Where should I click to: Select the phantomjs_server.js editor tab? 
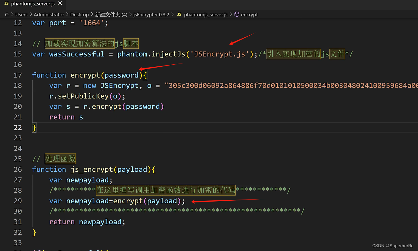tap(33, 4)
